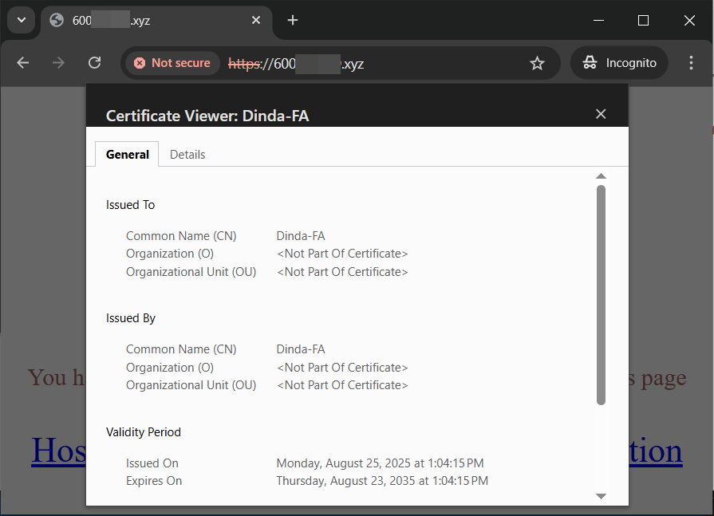Click the address bar URL text
The width and height of the screenshot is (714, 516).
tap(296, 64)
